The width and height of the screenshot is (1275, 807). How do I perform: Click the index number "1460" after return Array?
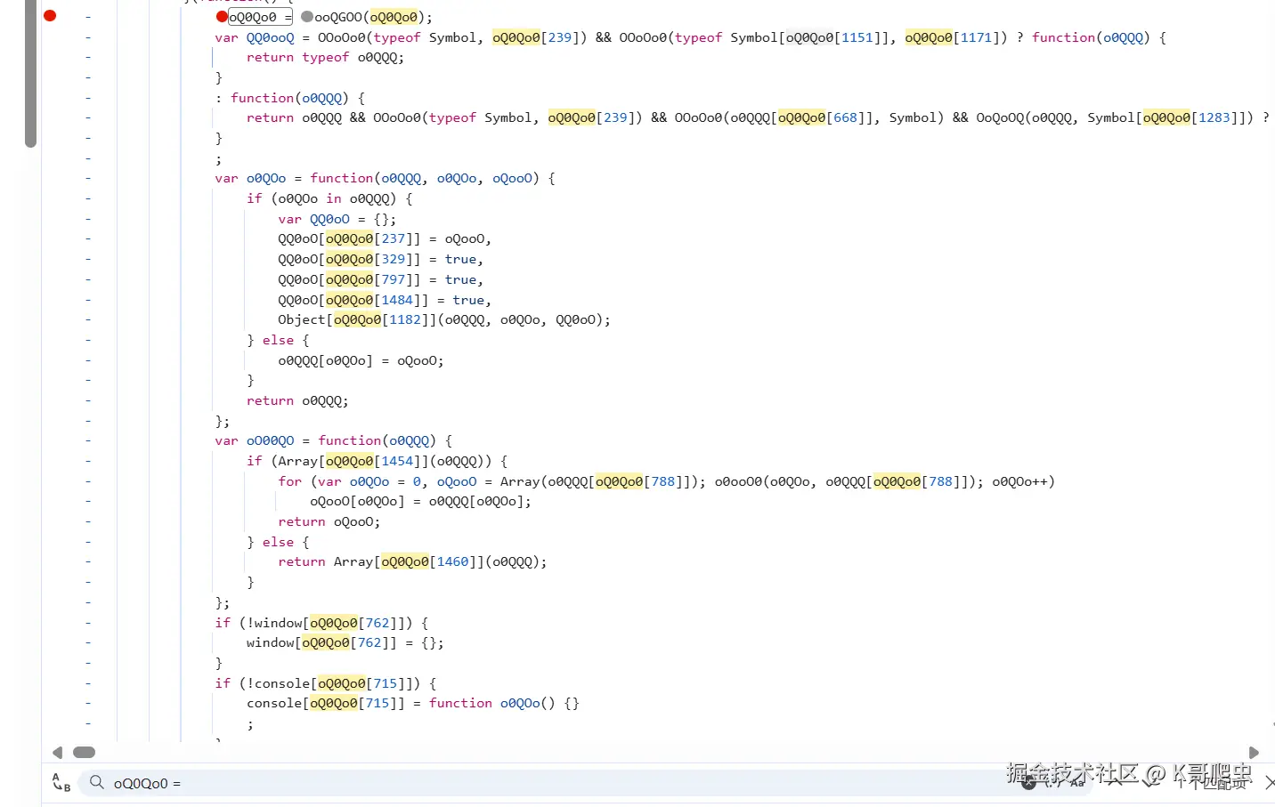(452, 561)
